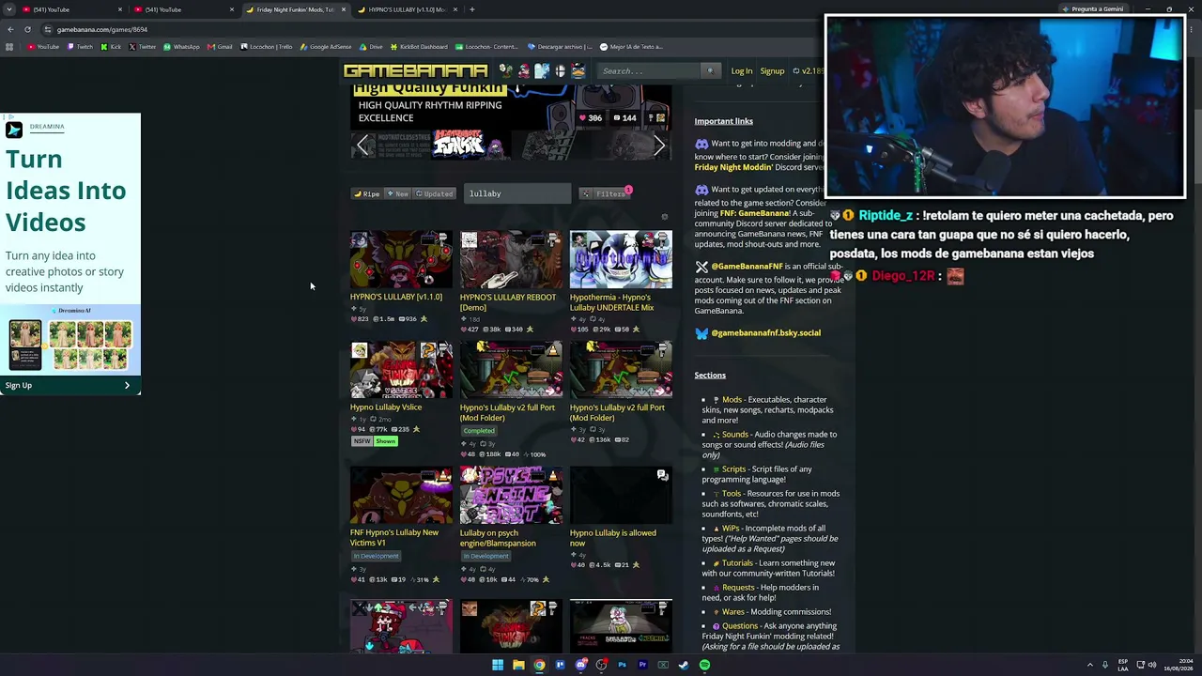Open the Google AdSense bookmark
The height and width of the screenshot is (676, 1202).
[325, 47]
